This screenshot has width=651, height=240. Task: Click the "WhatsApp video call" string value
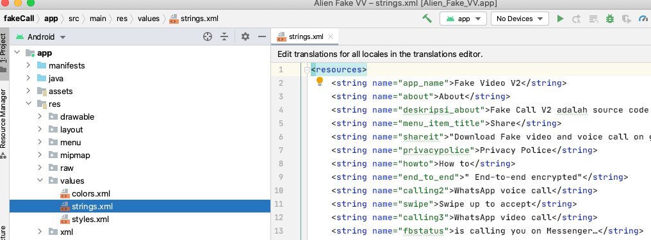[503, 217]
